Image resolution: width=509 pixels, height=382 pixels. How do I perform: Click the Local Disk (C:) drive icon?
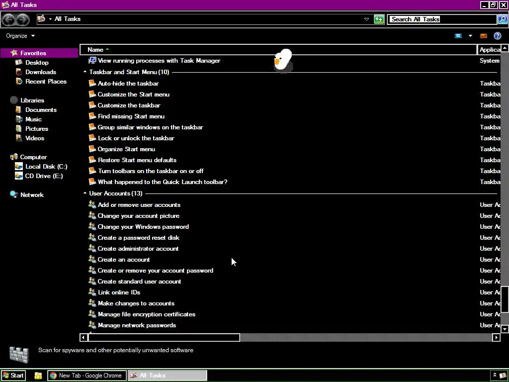[19, 166]
